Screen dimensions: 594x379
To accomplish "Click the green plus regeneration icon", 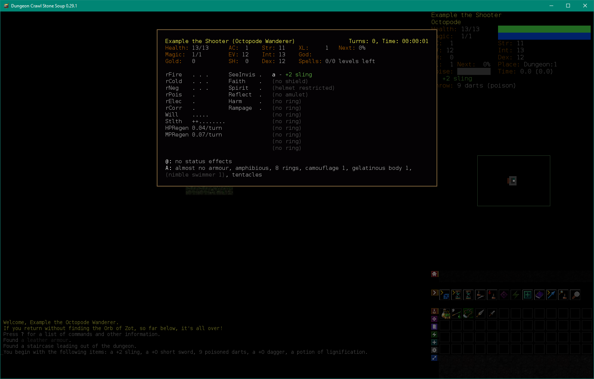I will point(527,295).
